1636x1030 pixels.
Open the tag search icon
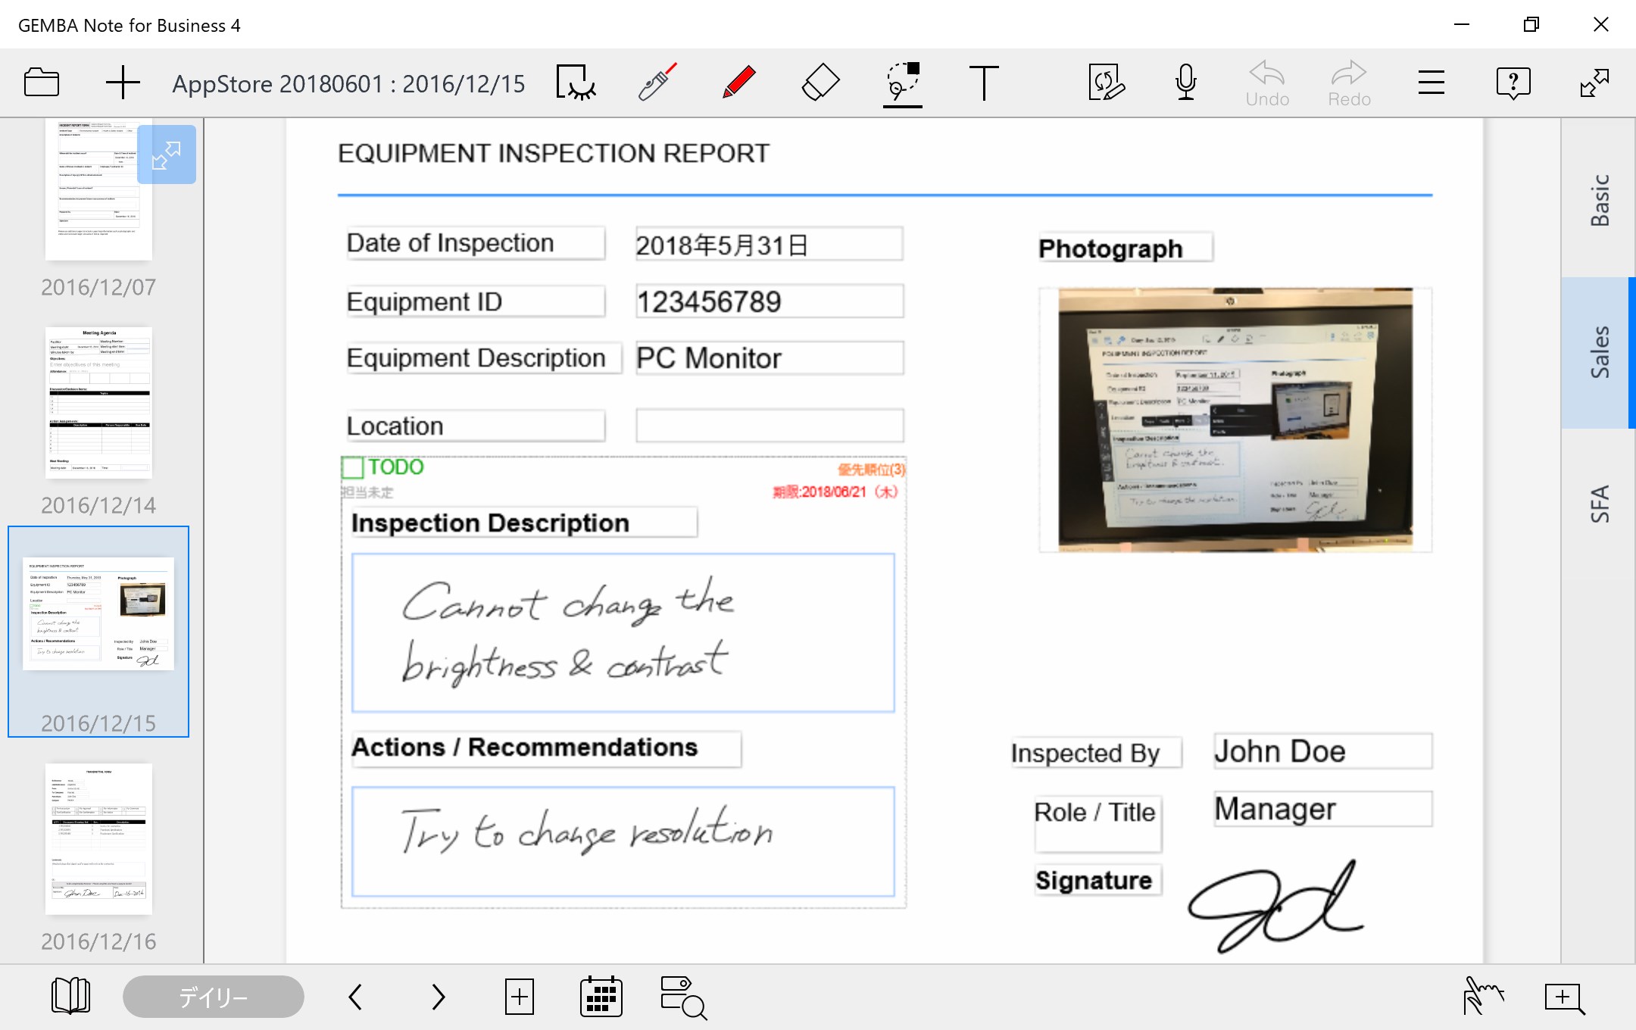pyautogui.click(x=682, y=997)
